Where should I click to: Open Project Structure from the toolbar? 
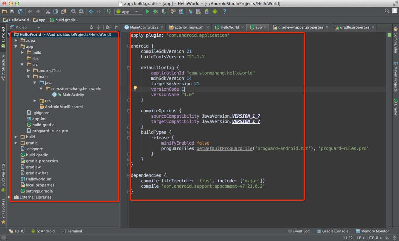tap(181, 11)
